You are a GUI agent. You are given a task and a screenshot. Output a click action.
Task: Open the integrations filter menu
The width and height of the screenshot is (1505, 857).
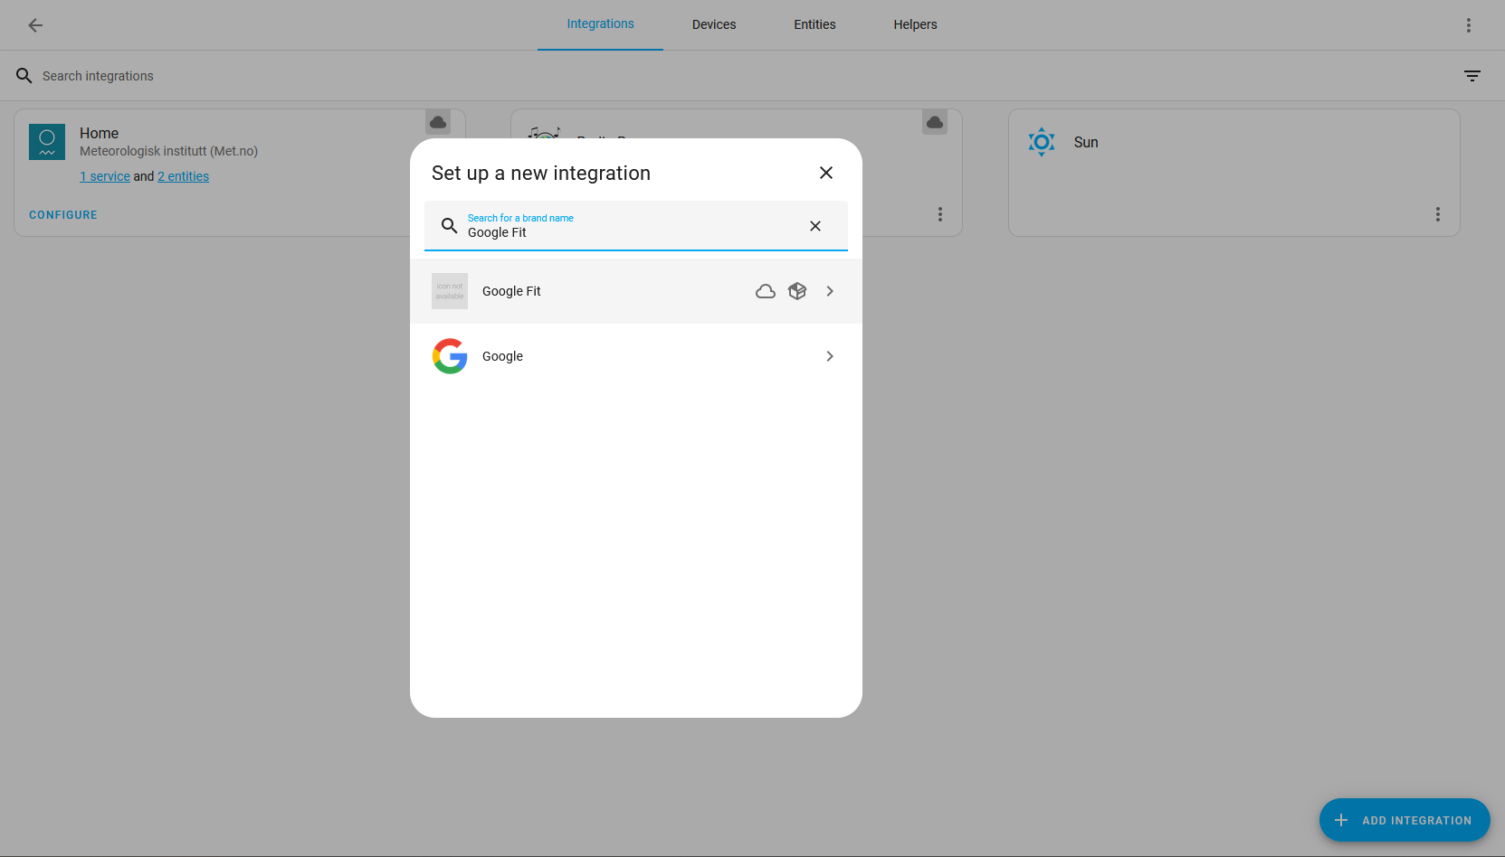pos(1472,76)
